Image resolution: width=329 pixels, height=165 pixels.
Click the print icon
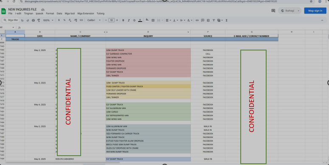pos(33,20)
